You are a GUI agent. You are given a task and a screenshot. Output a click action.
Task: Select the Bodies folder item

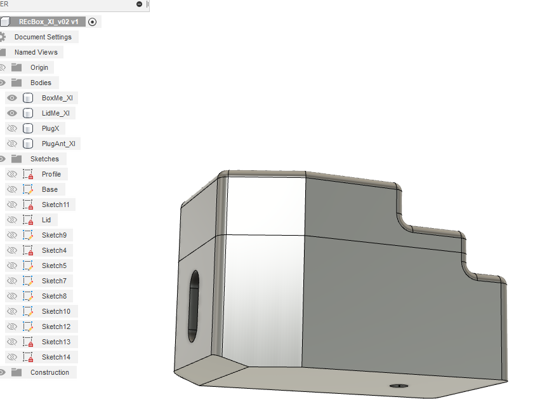click(x=41, y=83)
